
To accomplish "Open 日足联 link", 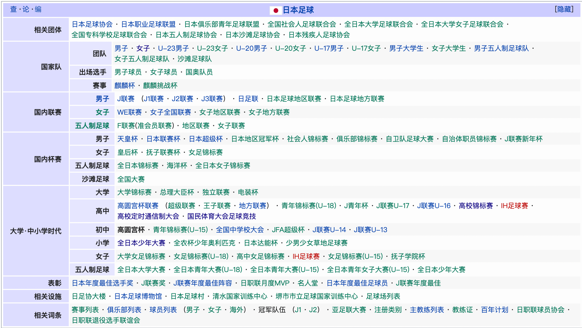I will point(248,99).
